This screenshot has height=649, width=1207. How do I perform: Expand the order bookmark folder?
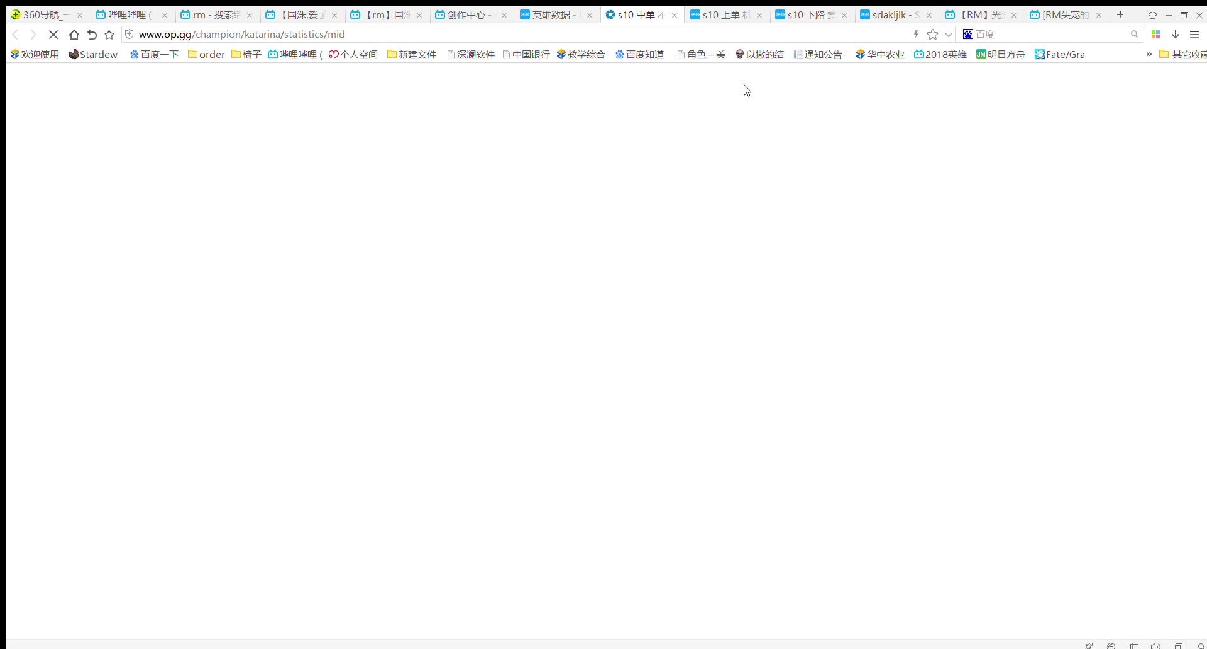pos(206,55)
